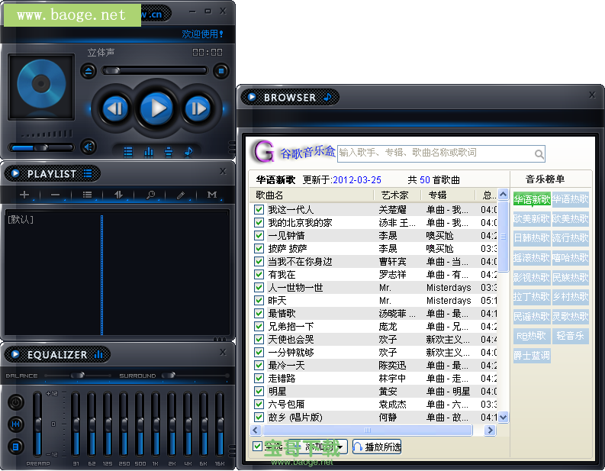The image size is (605, 471).
Task: Select the 日韩热歌 chart tab
Action: (x=532, y=238)
